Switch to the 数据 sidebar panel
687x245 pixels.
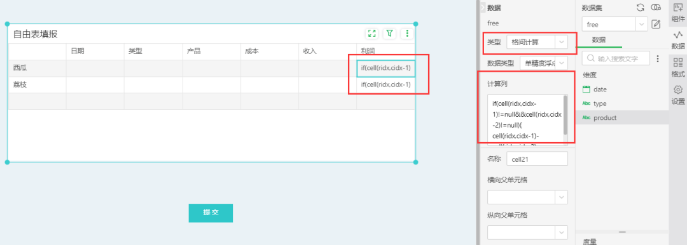click(x=678, y=39)
